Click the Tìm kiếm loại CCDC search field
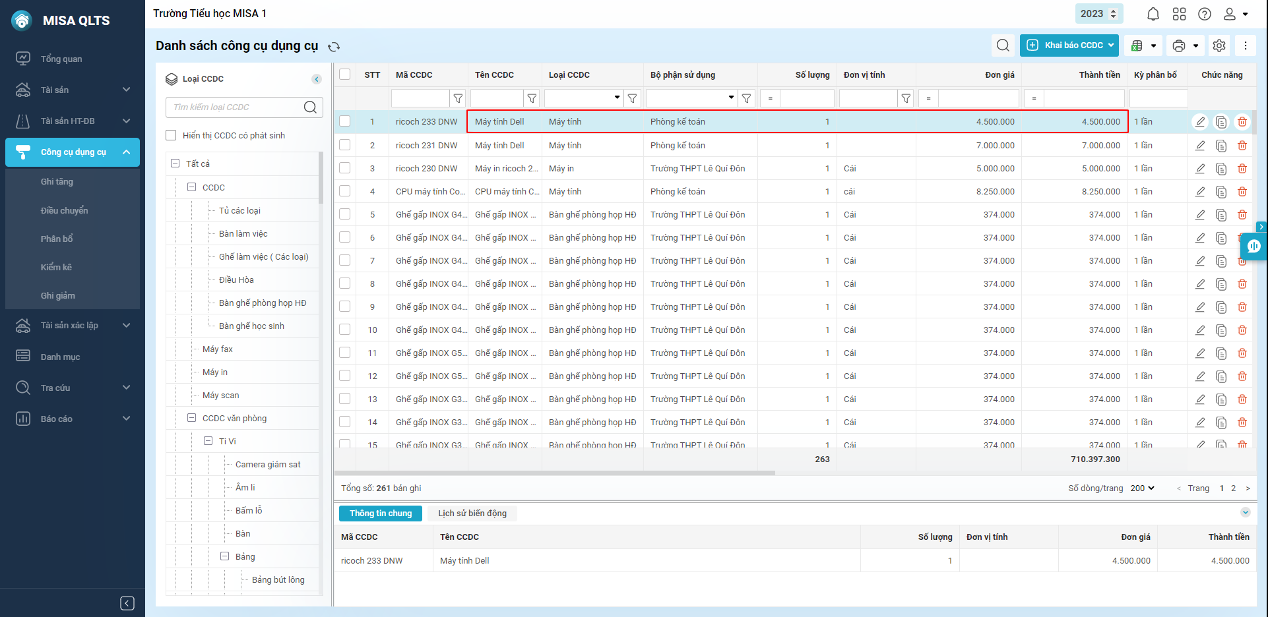 234,107
